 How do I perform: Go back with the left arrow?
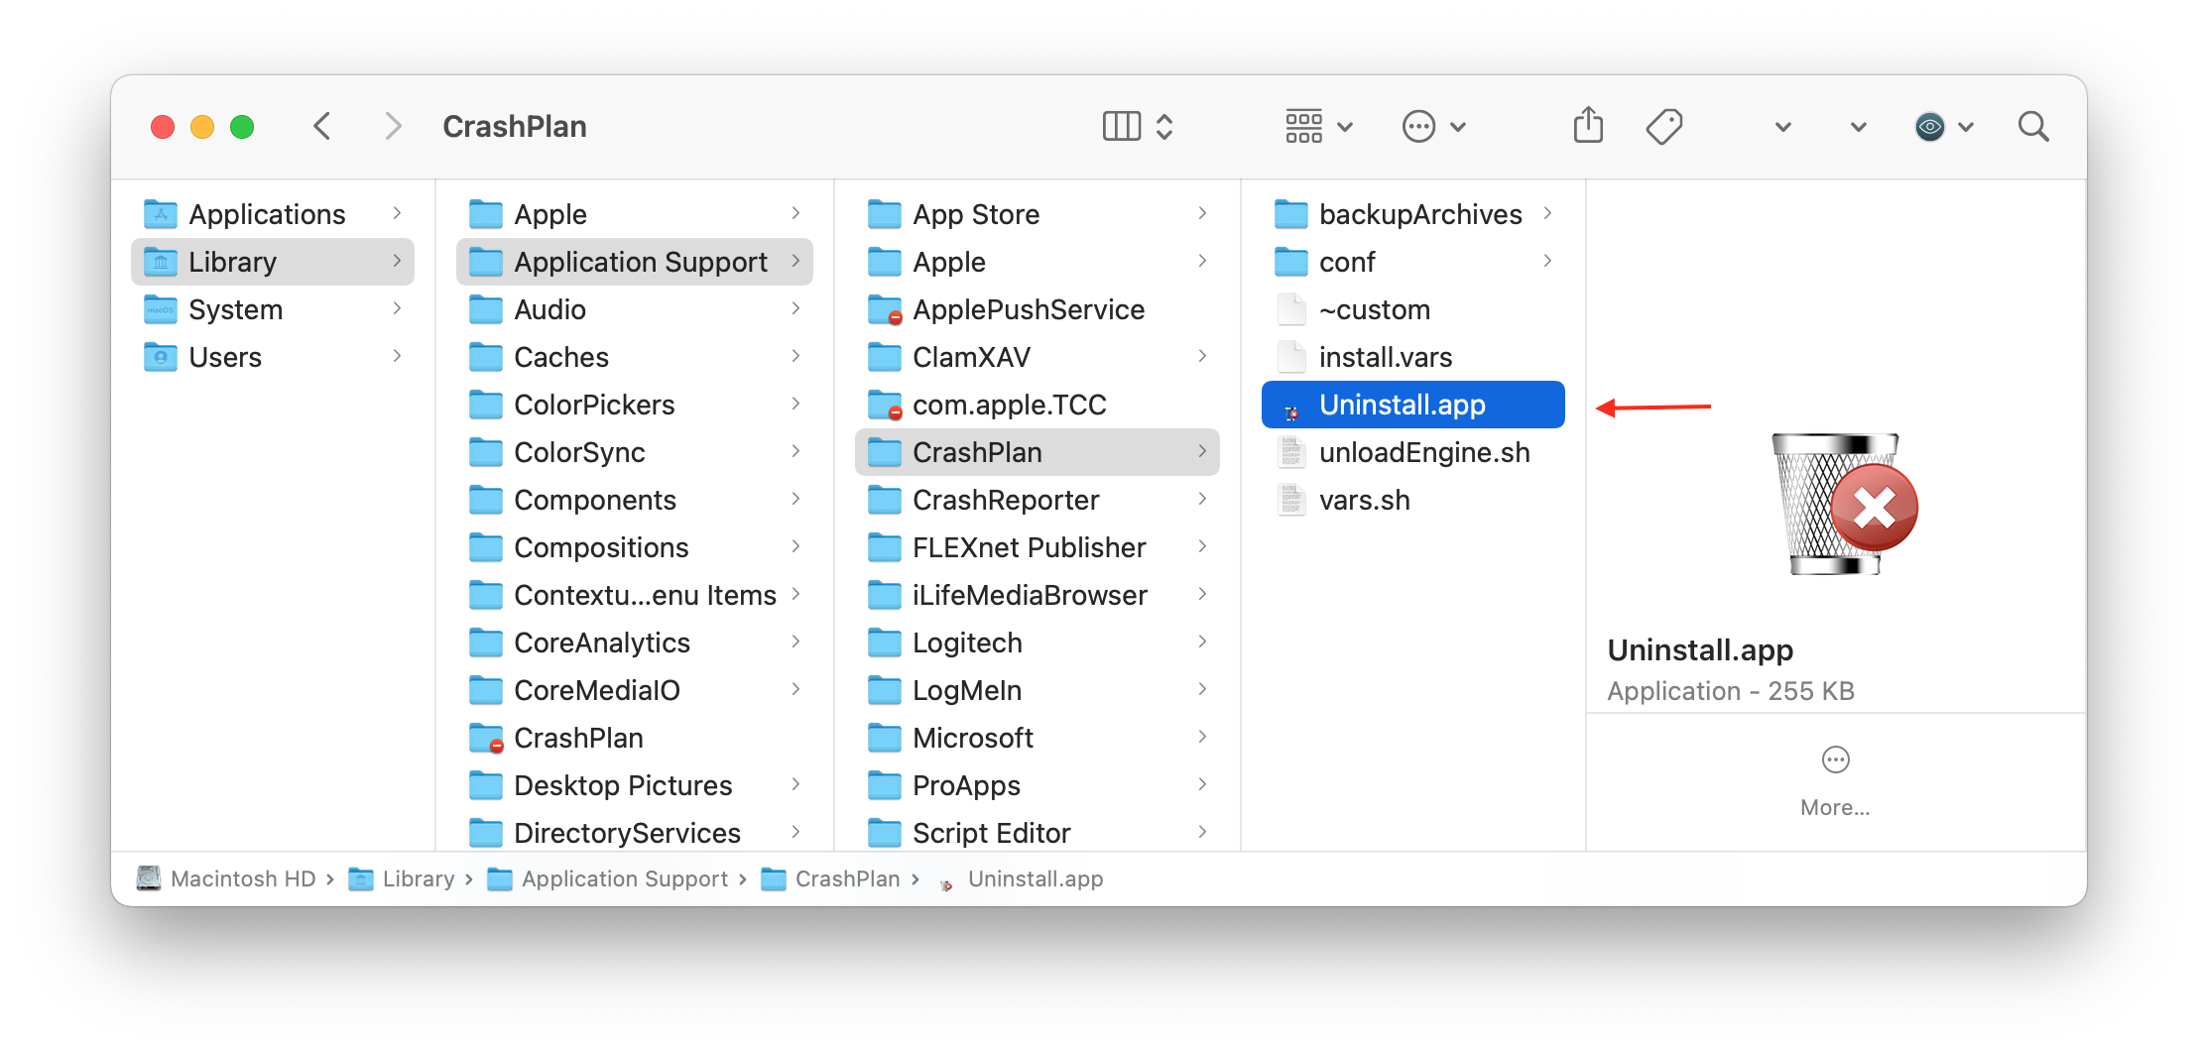(321, 126)
